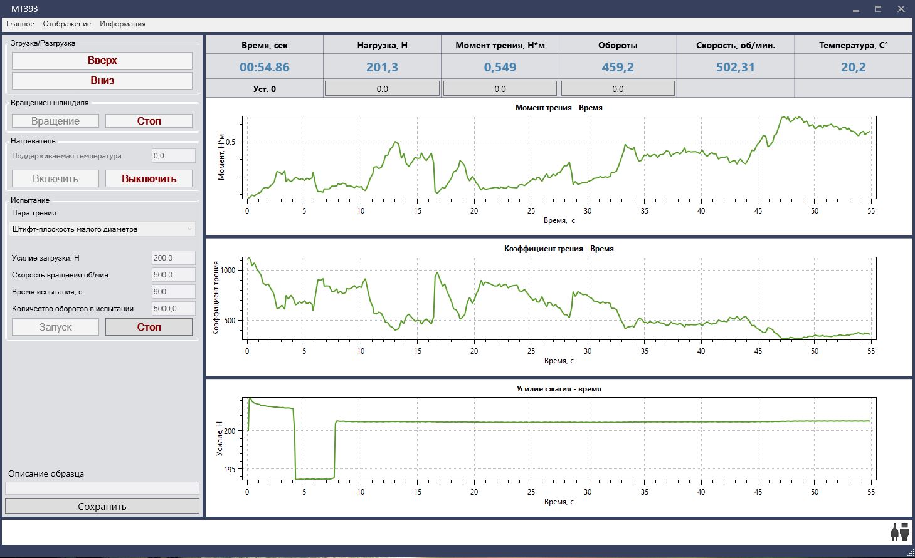915x558 pixels.
Task: Click the revolutions value 459,2
Action: [618, 67]
